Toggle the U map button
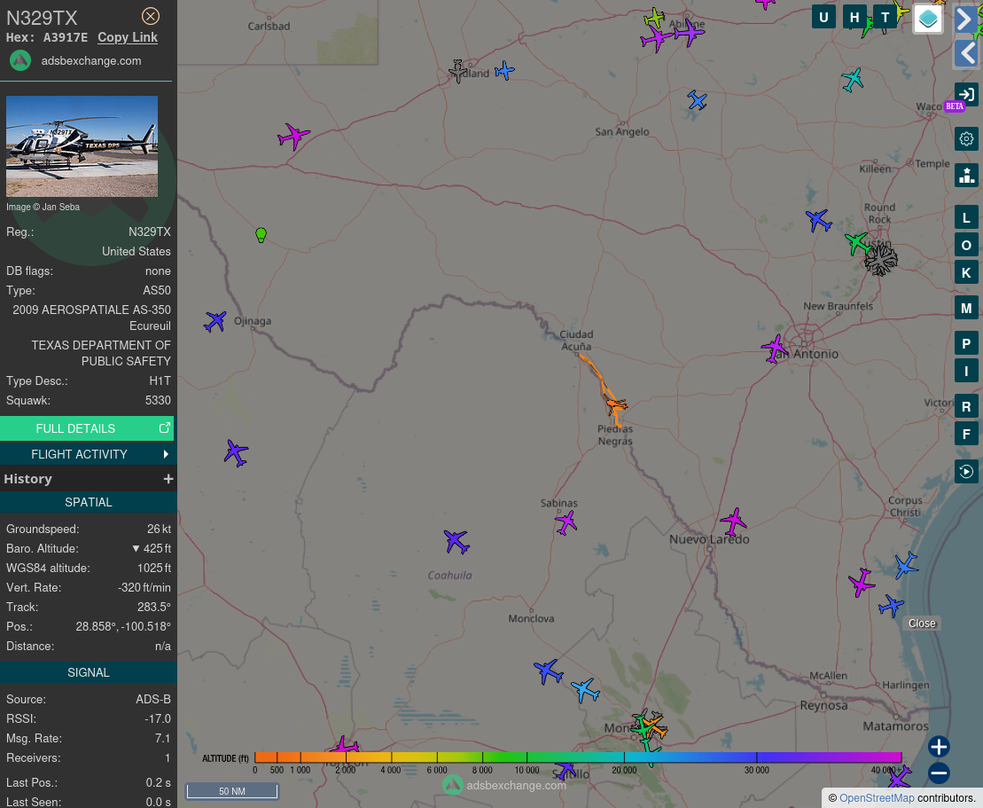Viewport: 983px width, 808px height. [x=823, y=17]
